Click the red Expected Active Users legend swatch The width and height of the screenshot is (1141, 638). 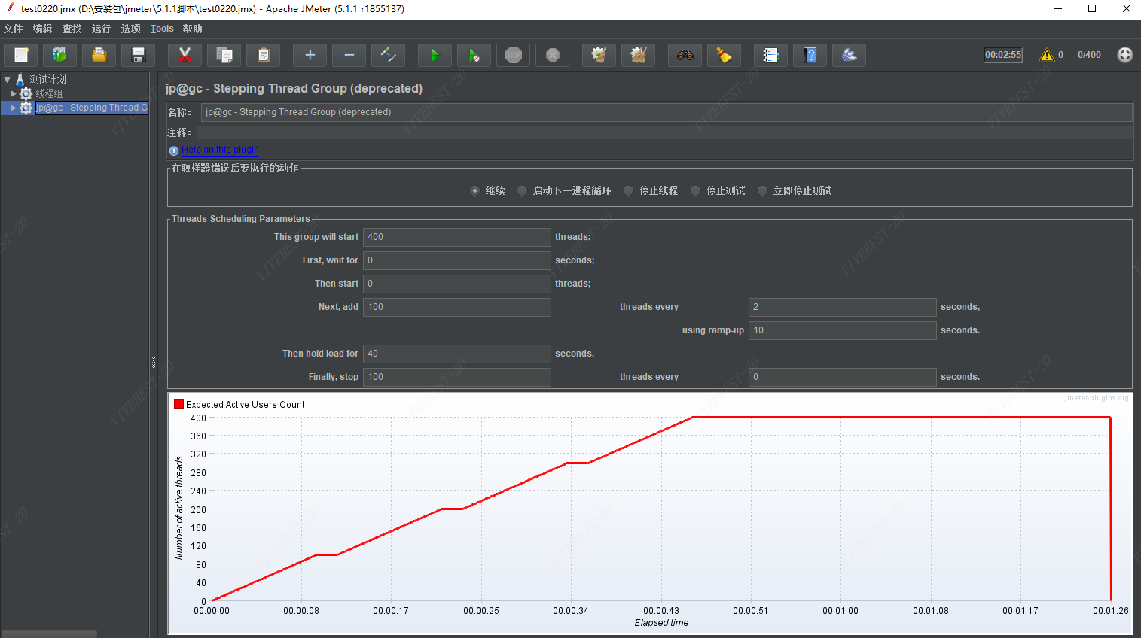[178, 404]
